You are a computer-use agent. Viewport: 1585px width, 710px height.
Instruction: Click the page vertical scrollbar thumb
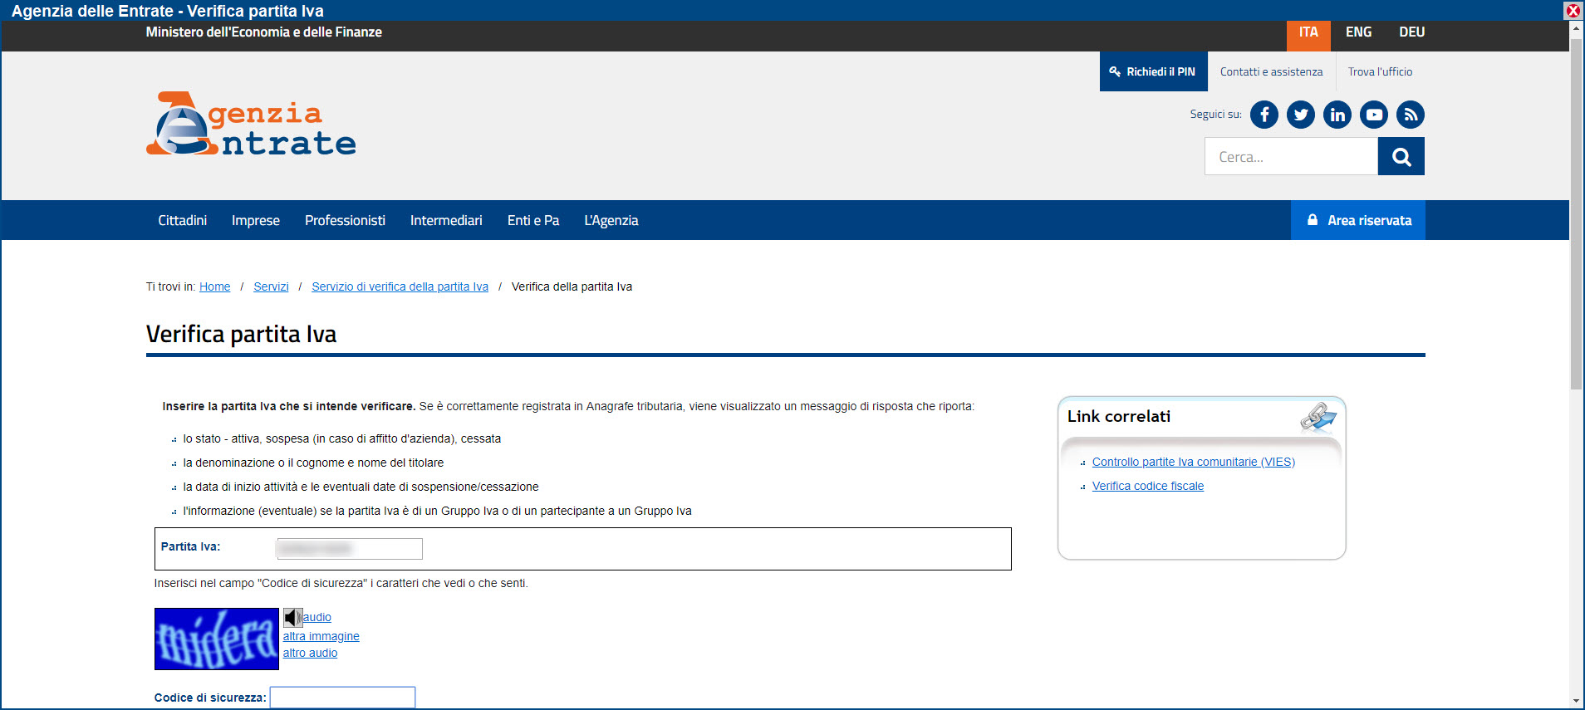click(x=1575, y=208)
